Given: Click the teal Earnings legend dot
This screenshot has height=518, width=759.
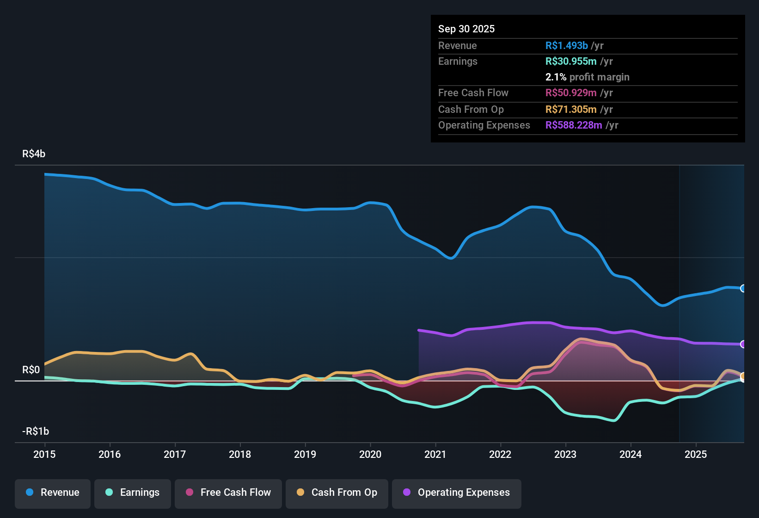Looking at the screenshot, I should [x=109, y=493].
